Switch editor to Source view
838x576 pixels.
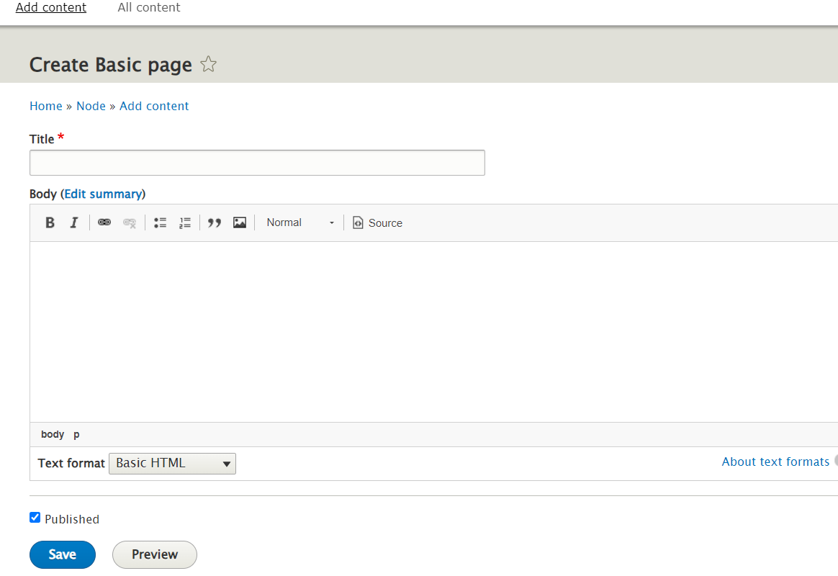pyautogui.click(x=377, y=222)
